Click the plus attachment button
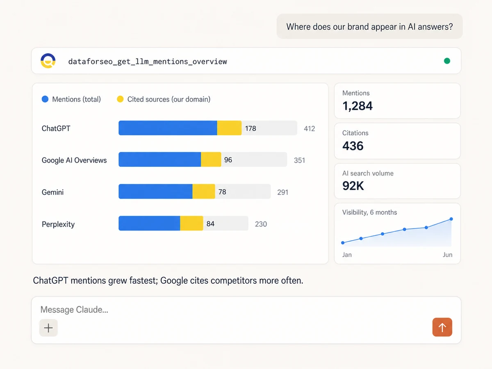 48,328
